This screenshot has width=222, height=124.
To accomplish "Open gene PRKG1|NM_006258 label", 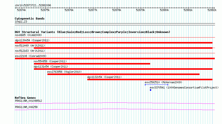I will (x=26, y=107).
